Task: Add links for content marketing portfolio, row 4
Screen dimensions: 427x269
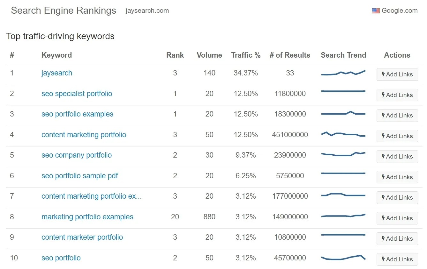Action: [x=397, y=136]
